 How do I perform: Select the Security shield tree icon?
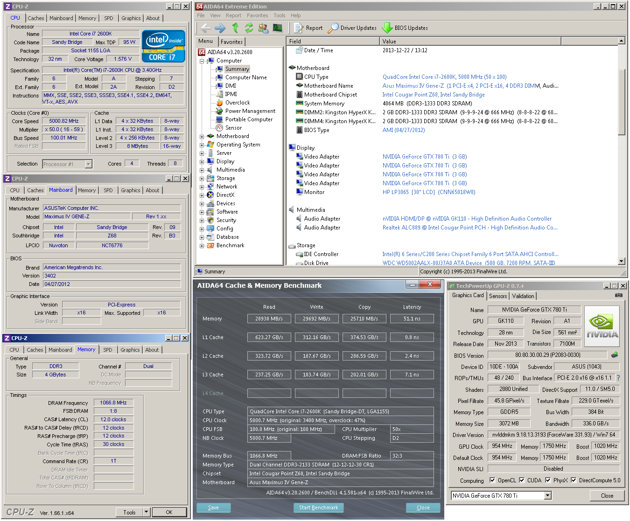210,220
